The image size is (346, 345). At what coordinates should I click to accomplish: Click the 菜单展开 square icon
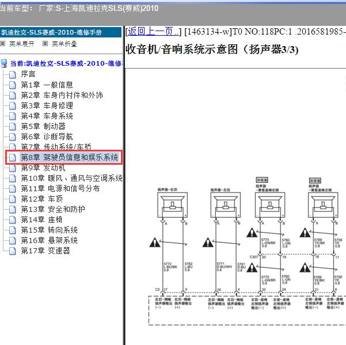[x=3, y=43]
